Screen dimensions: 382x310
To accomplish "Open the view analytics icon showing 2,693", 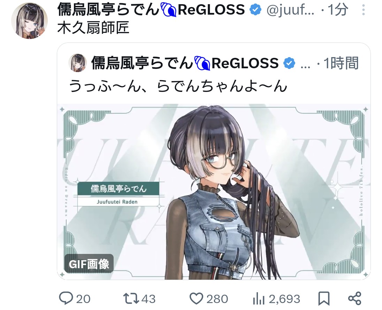I will tap(259, 299).
